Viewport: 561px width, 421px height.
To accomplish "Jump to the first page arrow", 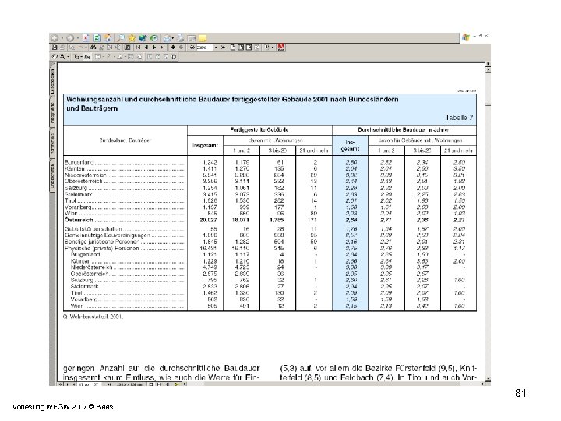I will coord(139,48).
